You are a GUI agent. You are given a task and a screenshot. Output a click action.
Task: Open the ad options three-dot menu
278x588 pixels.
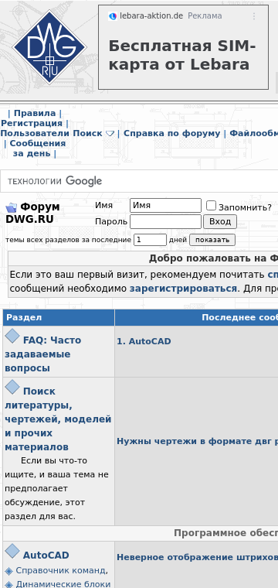tap(254, 16)
